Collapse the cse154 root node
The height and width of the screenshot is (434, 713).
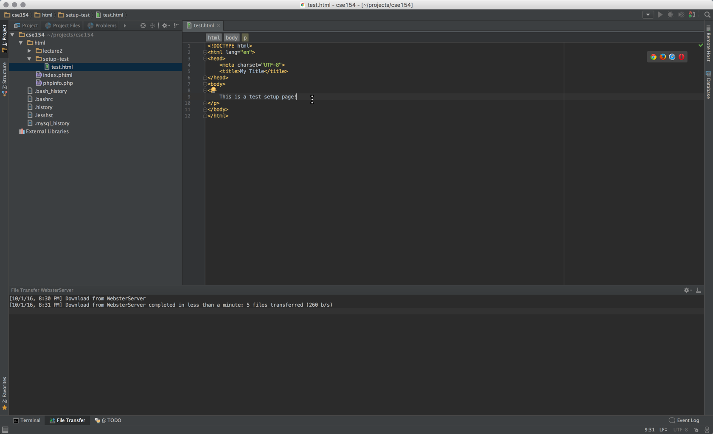pyautogui.click(x=12, y=35)
